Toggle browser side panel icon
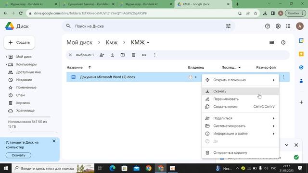Viewport: 308px width, 173px height. pos(273,13)
